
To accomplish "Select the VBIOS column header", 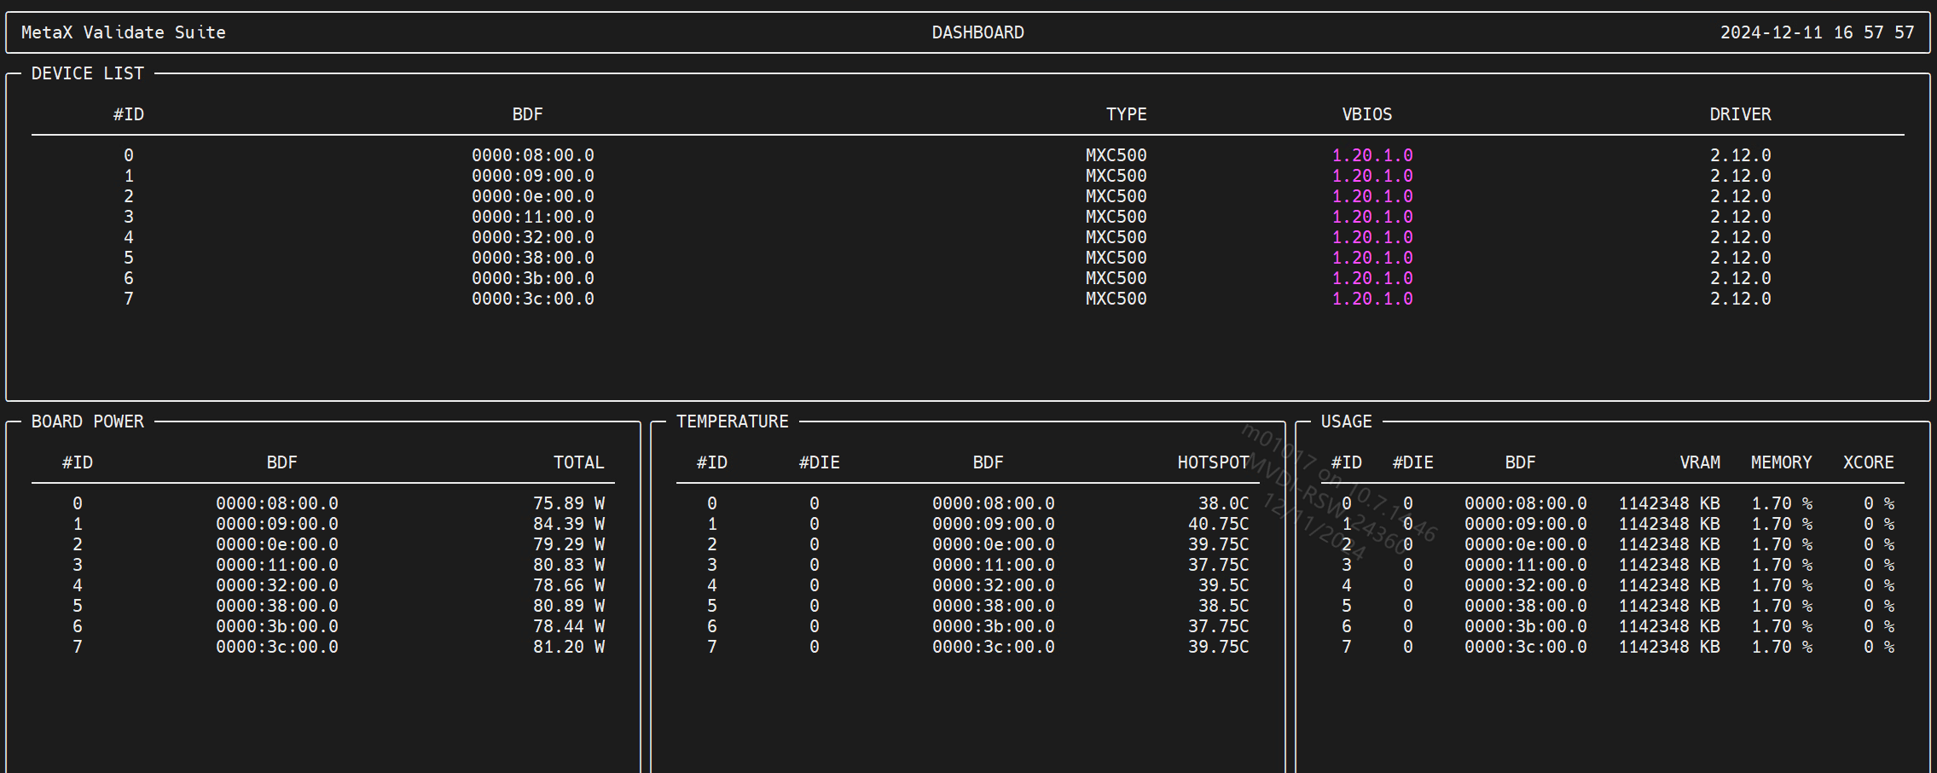I will pos(1366,114).
